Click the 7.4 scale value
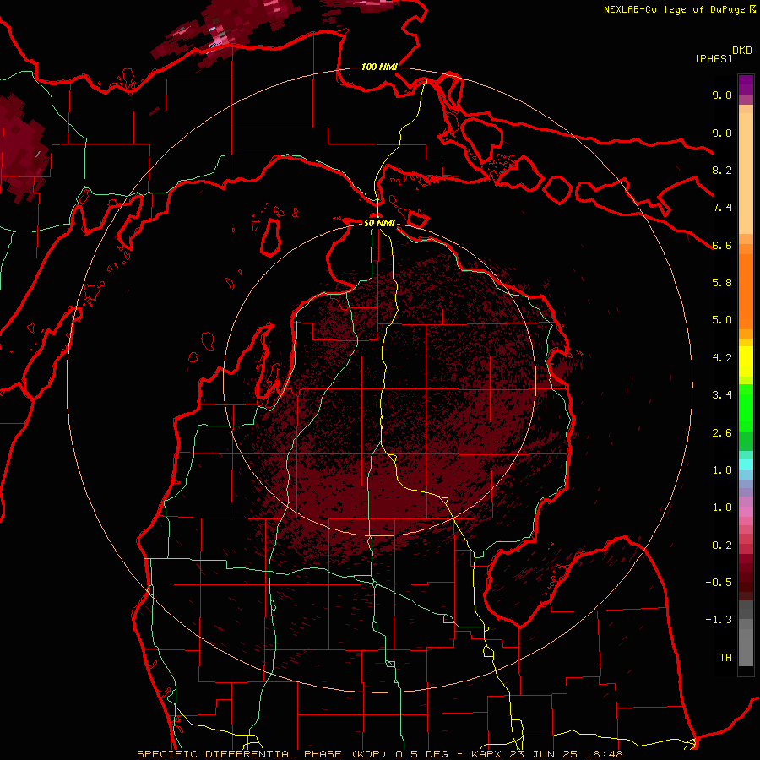 722,208
